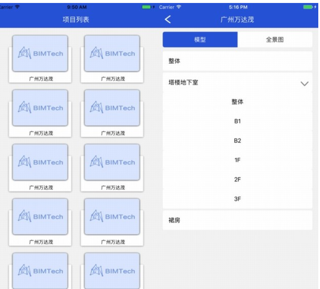Tap the 5:16 PM clock
320x289 pixels.
click(238, 7)
